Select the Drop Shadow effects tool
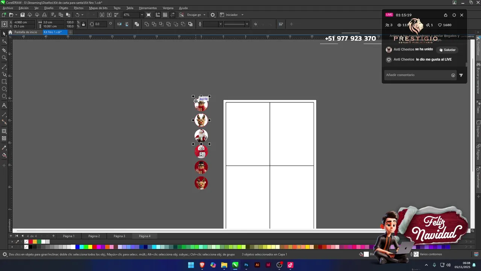The width and height of the screenshot is (481, 271). point(4,131)
